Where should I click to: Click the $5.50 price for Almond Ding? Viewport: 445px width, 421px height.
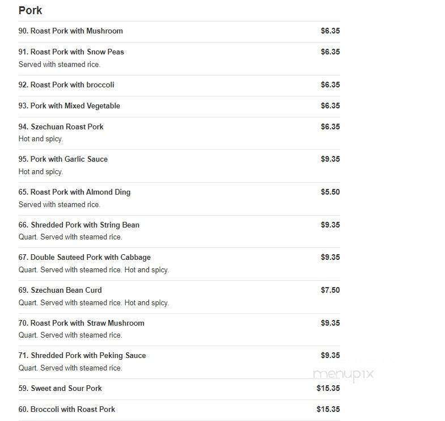330,192
